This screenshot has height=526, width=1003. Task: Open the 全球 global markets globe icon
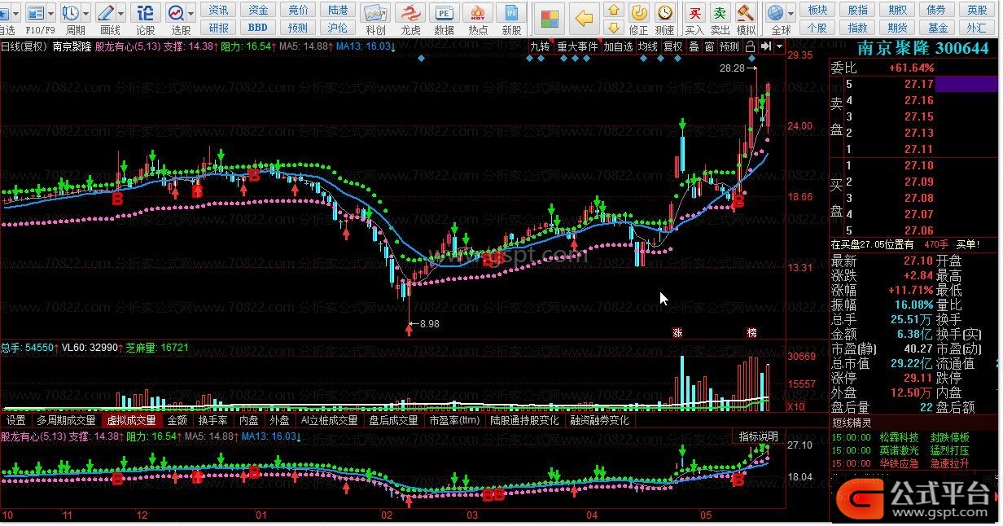[x=776, y=12]
